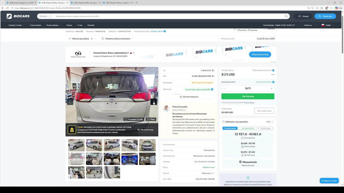
Task: Click help icon beside the closing countdown
Action: point(273,82)
